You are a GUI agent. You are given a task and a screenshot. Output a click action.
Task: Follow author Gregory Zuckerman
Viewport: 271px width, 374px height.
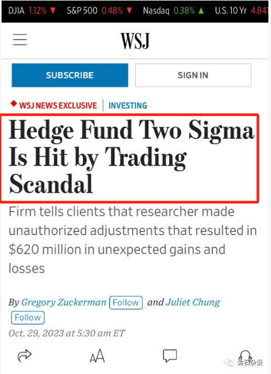(126, 302)
